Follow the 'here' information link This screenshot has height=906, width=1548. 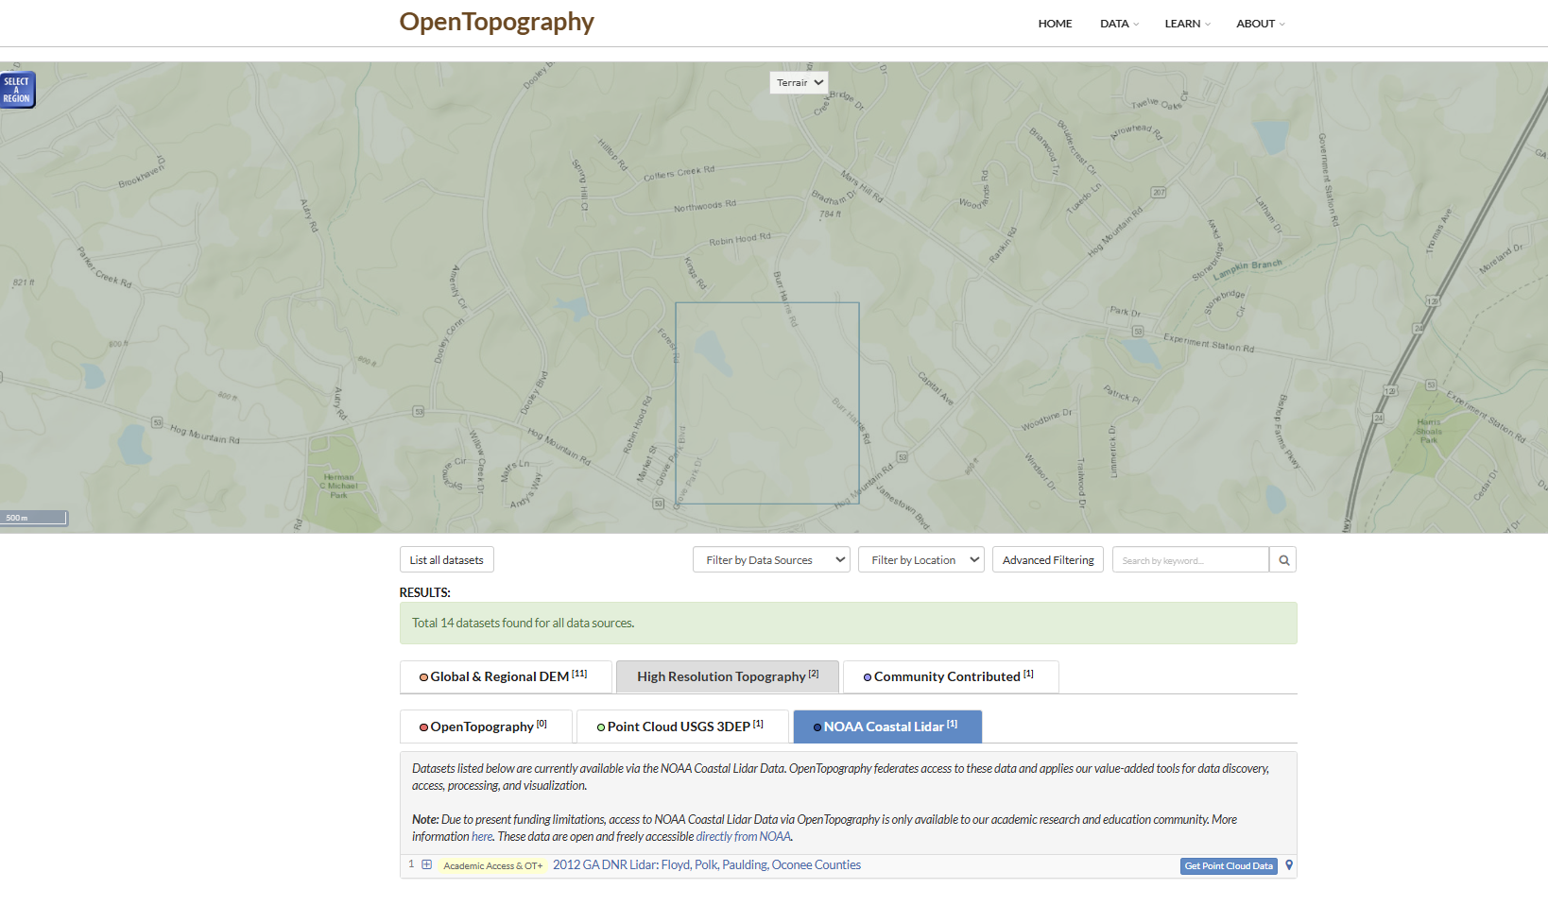click(x=482, y=836)
